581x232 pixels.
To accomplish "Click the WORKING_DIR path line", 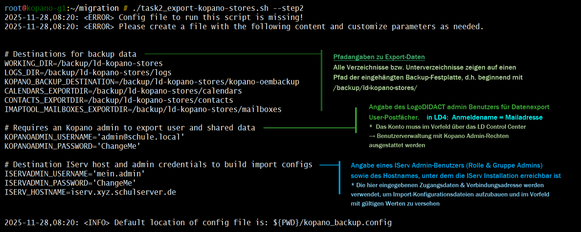I will click(84, 63).
